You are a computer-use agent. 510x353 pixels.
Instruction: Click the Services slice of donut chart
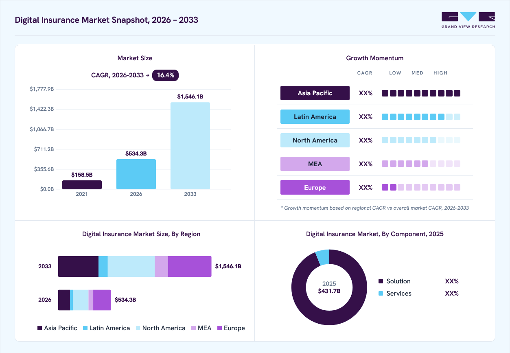(323, 257)
